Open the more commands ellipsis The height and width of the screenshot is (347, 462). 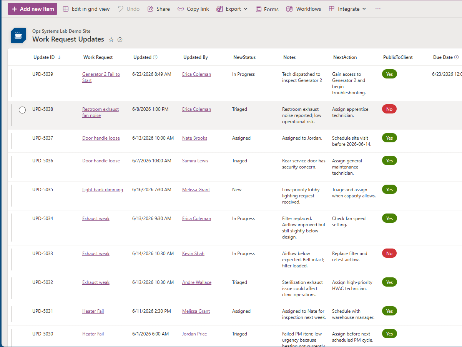(378, 9)
